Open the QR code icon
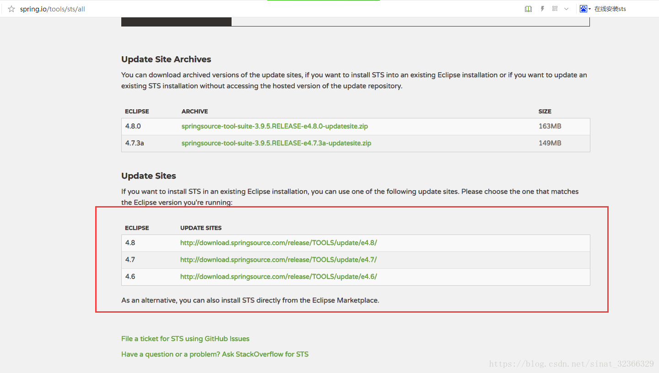Viewport: 659px width, 373px height. point(555,9)
